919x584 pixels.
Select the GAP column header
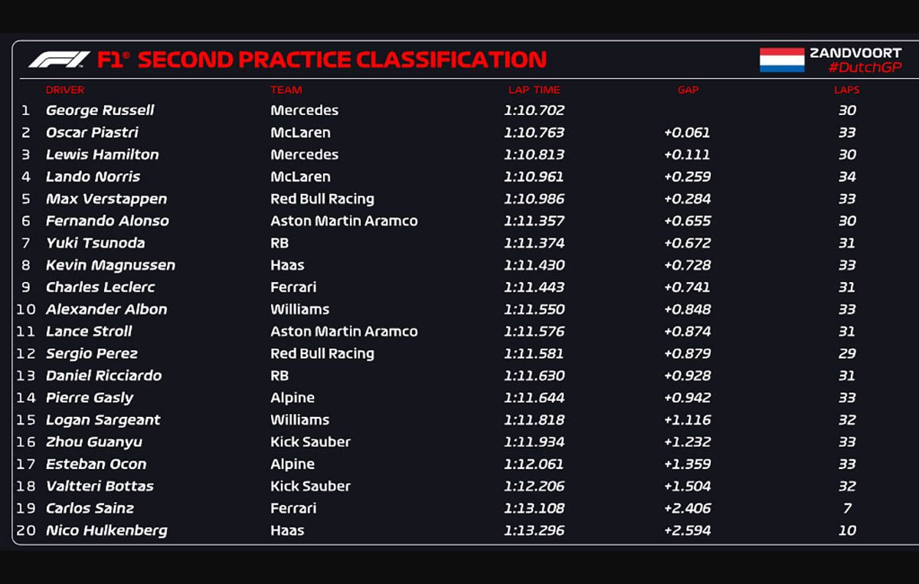[x=688, y=90]
